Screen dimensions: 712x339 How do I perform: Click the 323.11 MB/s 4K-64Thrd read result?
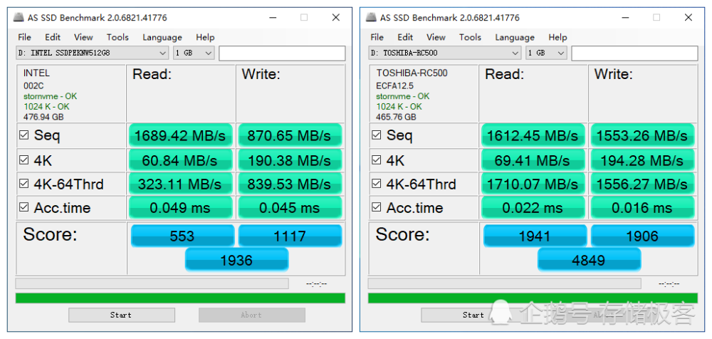[x=181, y=184]
